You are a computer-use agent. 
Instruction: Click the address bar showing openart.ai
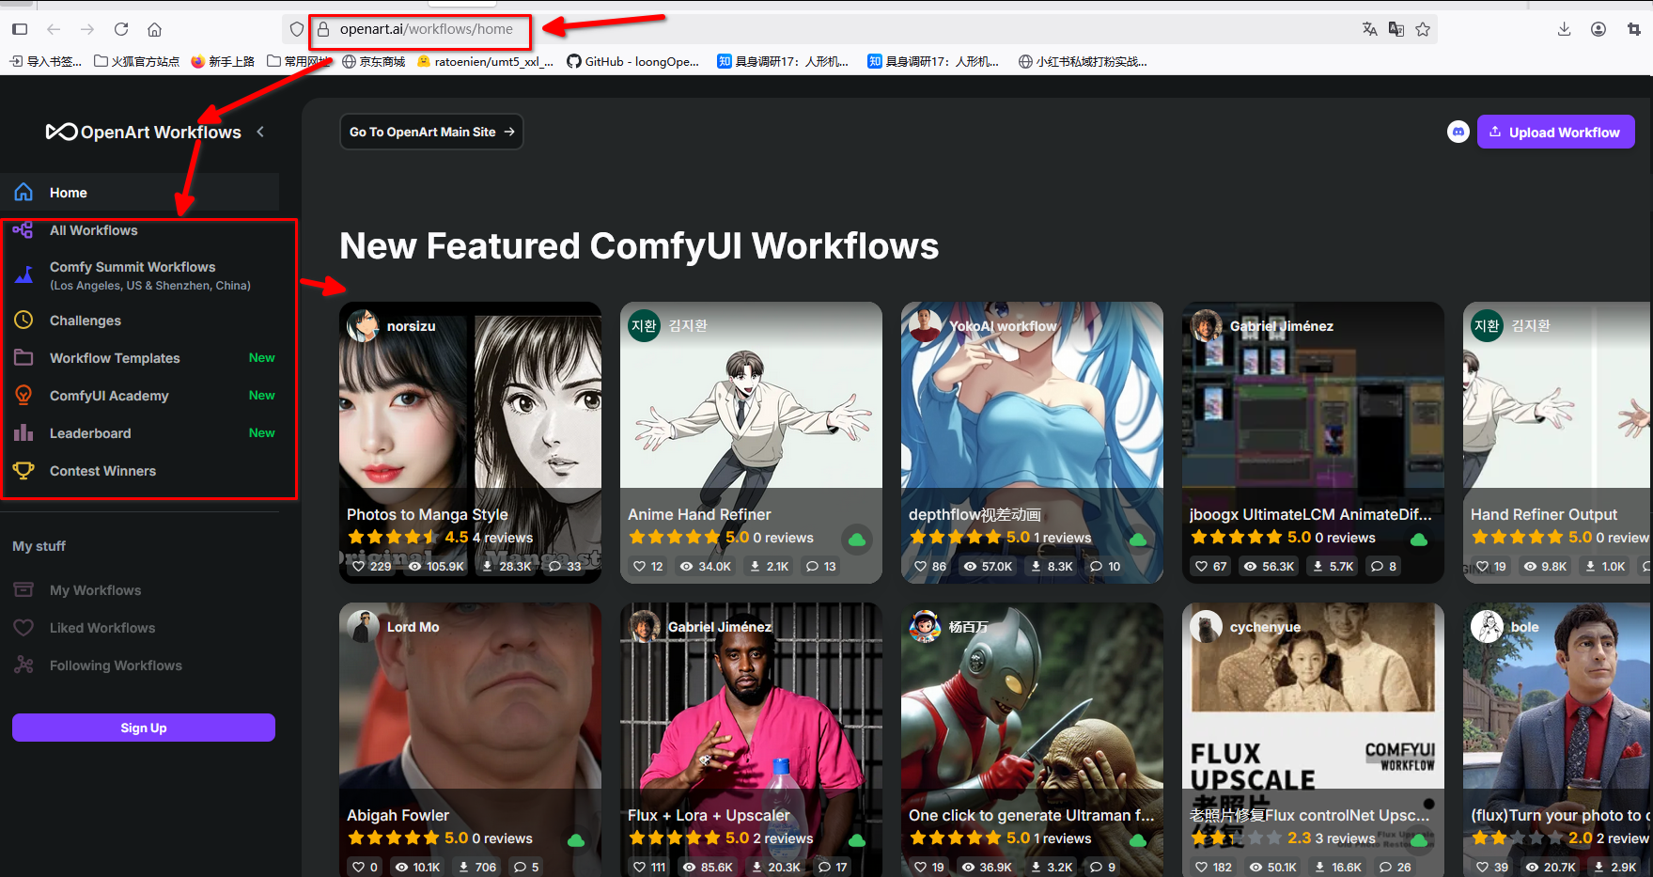point(426,29)
